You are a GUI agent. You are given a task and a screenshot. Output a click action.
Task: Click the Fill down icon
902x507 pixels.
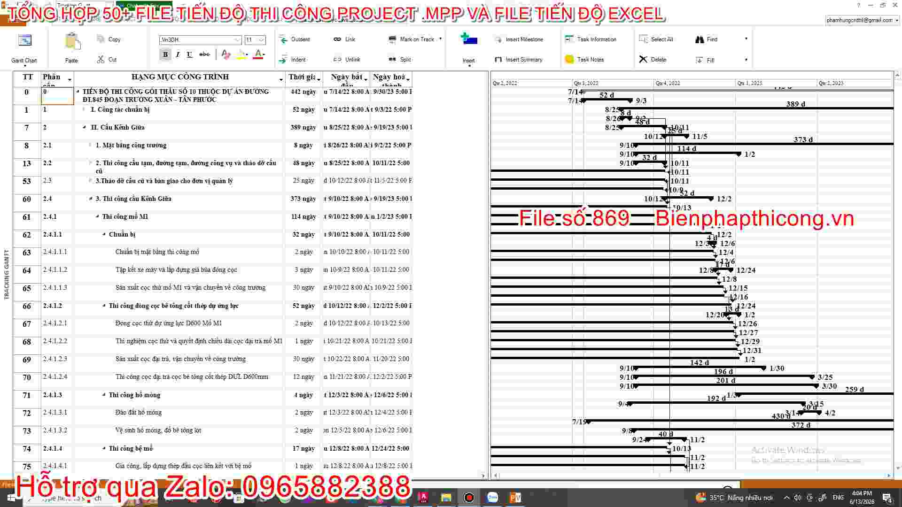click(x=699, y=60)
